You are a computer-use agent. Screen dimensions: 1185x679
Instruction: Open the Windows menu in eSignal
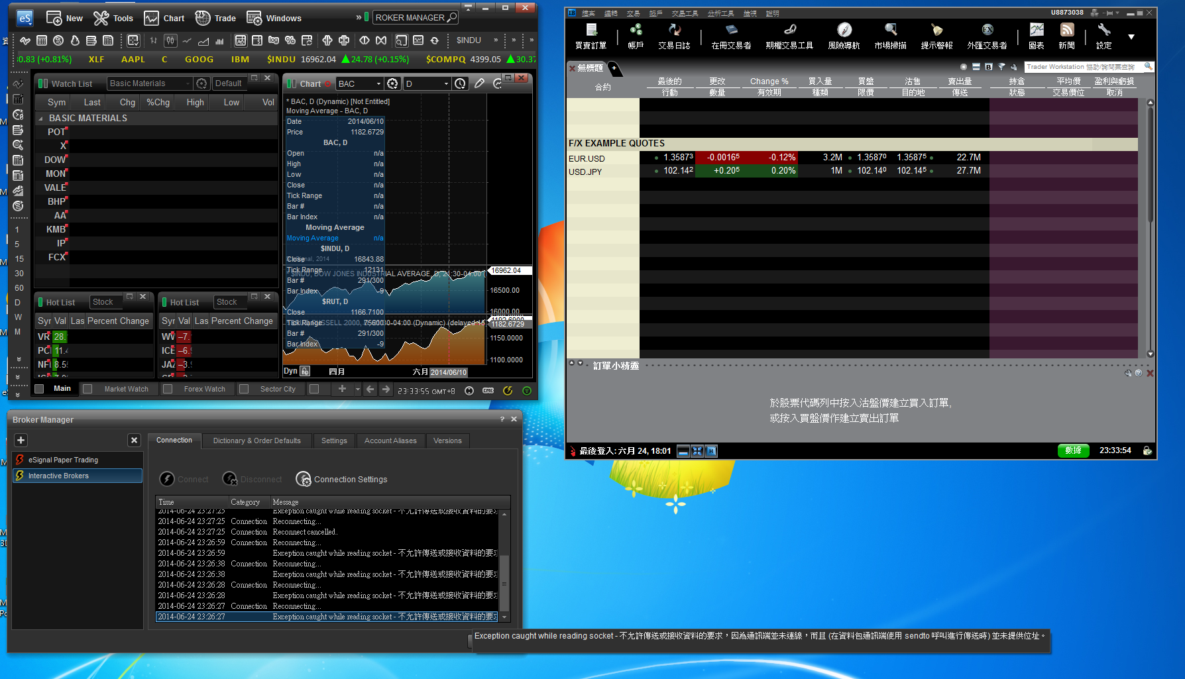pos(274,18)
